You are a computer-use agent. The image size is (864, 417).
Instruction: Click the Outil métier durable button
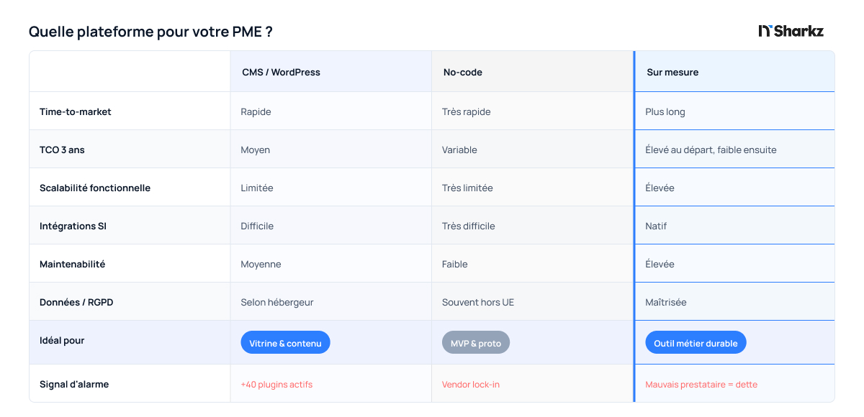pos(696,343)
